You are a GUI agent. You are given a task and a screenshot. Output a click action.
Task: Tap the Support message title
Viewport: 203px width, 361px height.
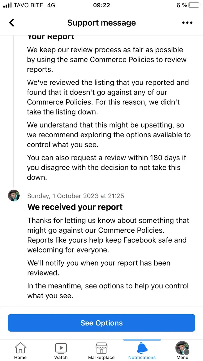[101, 23]
